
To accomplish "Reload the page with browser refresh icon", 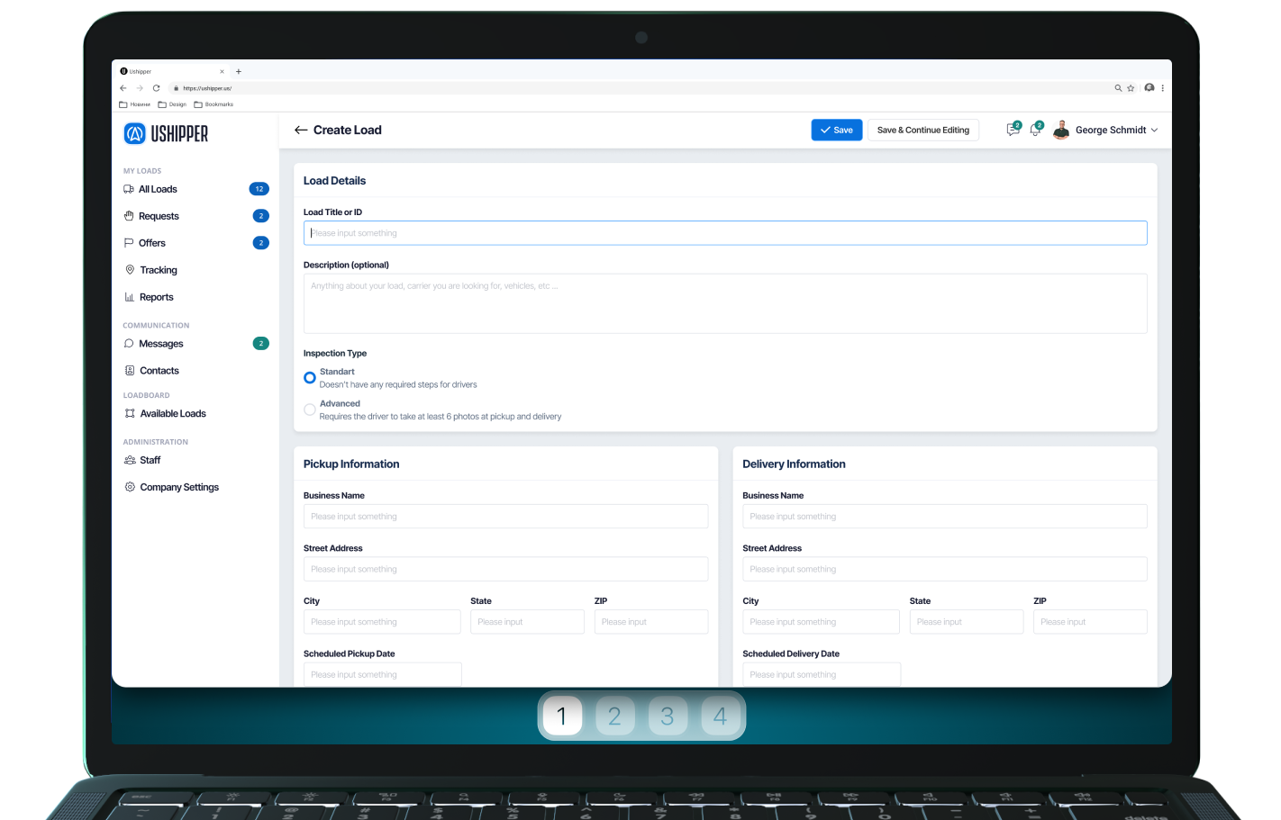I will click(156, 88).
